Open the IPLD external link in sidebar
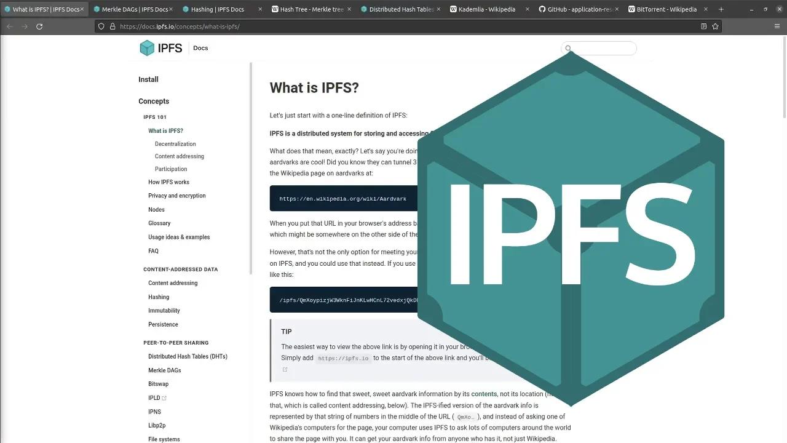The width and height of the screenshot is (787, 443). 154,398
